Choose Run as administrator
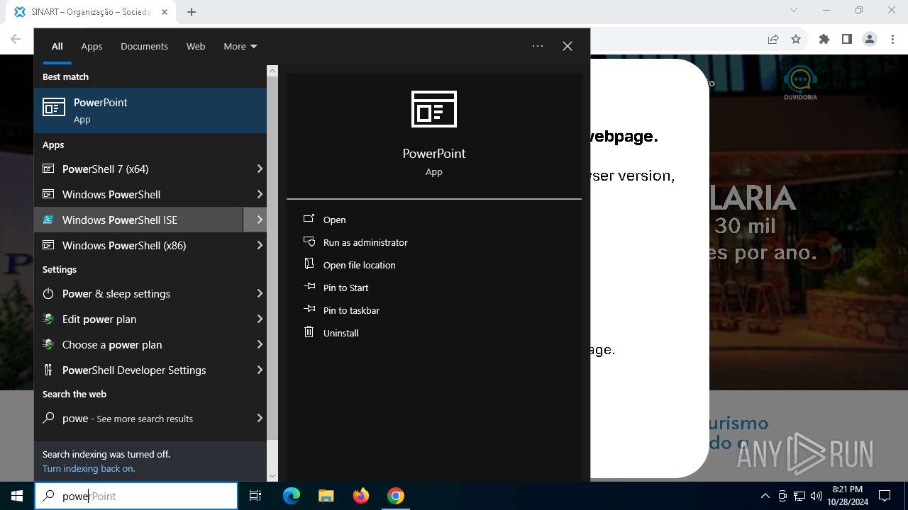The image size is (908, 510). point(365,242)
